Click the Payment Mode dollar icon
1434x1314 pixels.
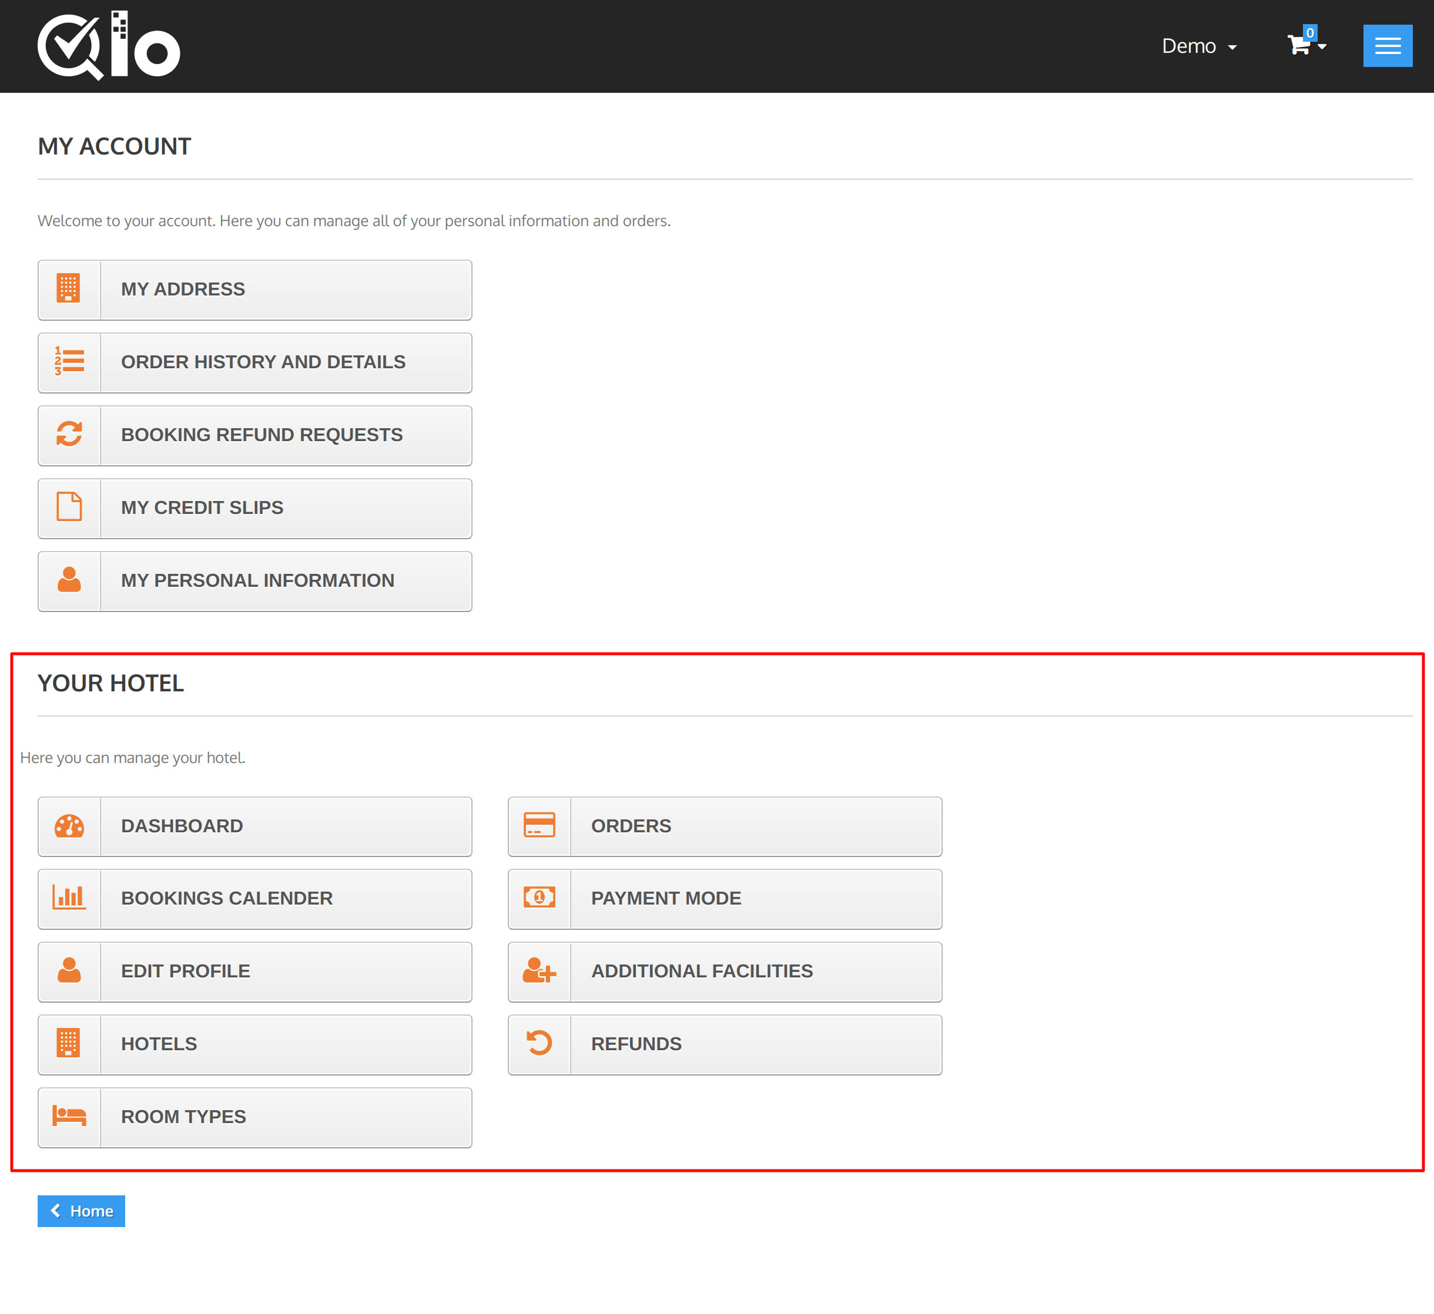point(540,898)
